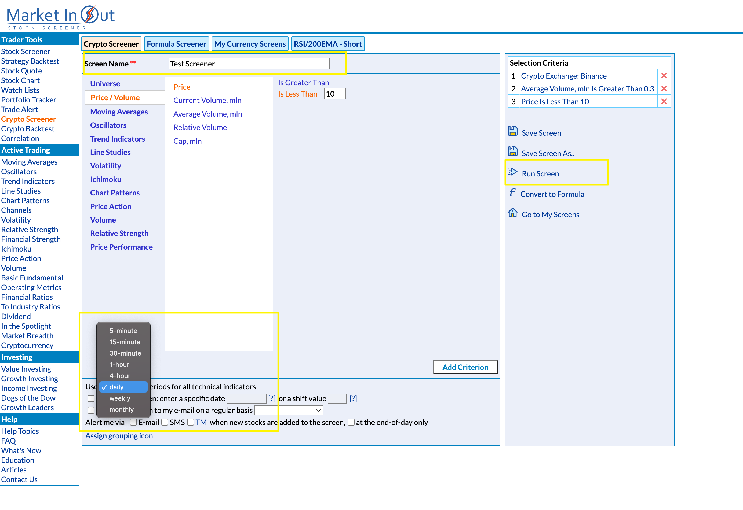
Task: Click the Save Screen As icon
Action: (x=512, y=151)
